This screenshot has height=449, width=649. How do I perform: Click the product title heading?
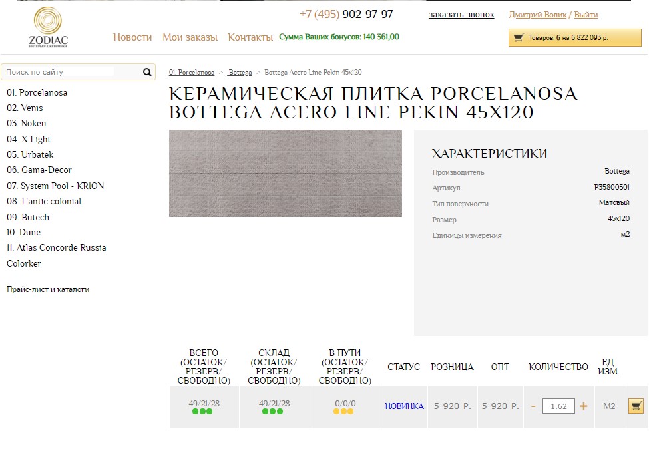click(373, 103)
